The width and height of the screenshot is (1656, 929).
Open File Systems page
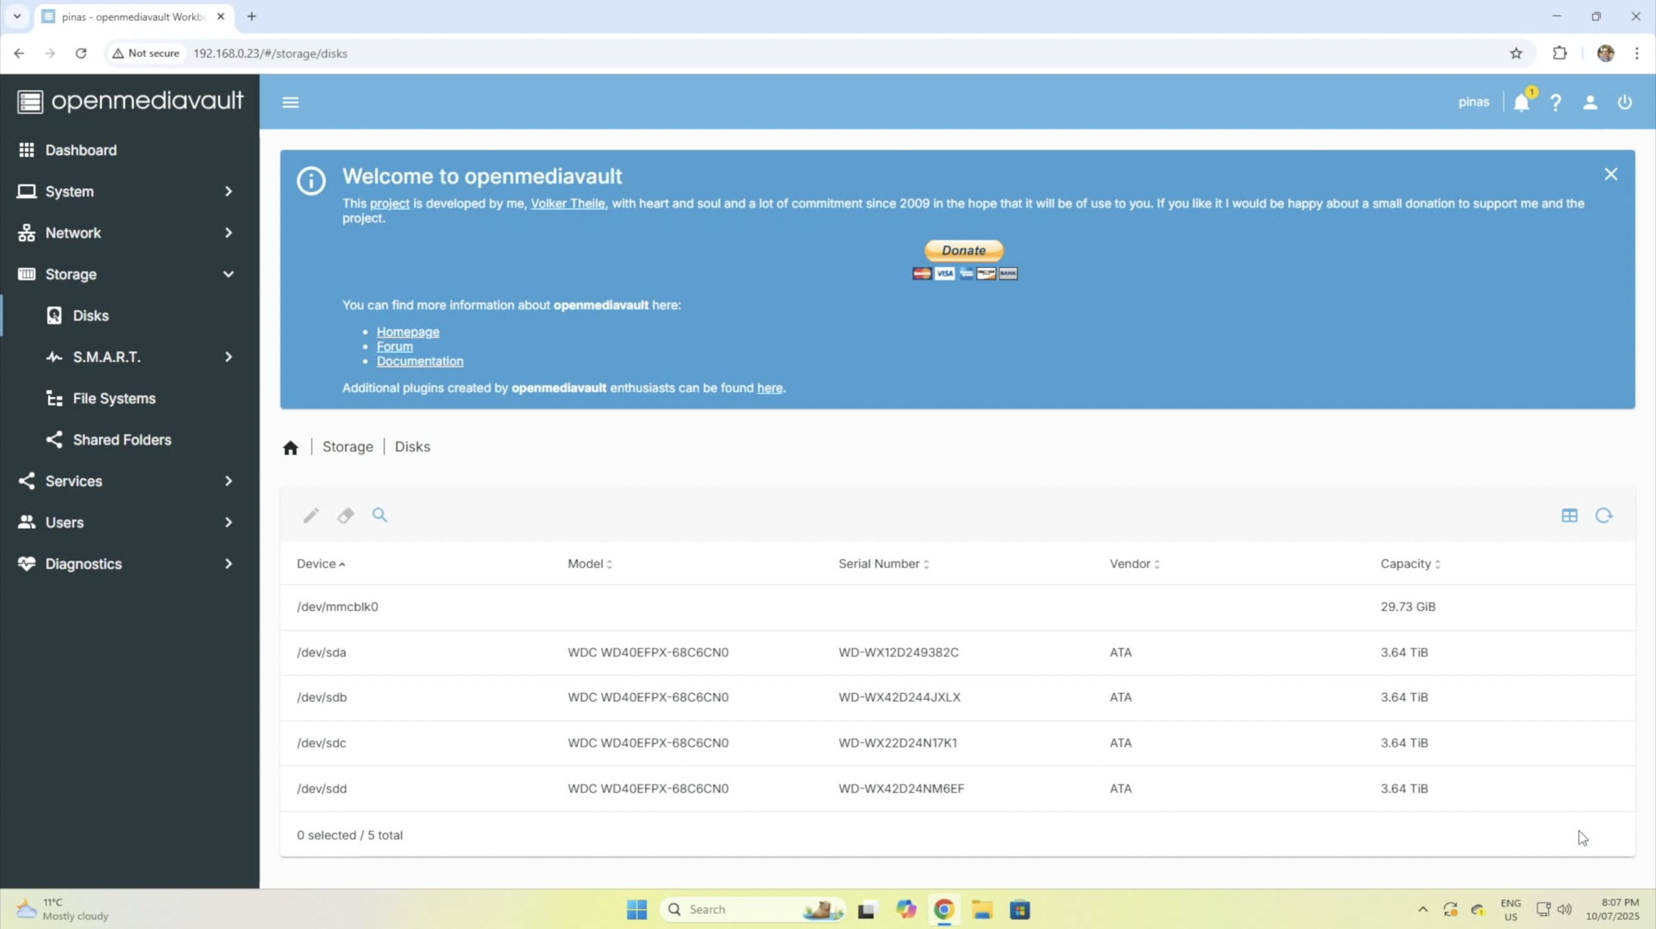tap(114, 398)
